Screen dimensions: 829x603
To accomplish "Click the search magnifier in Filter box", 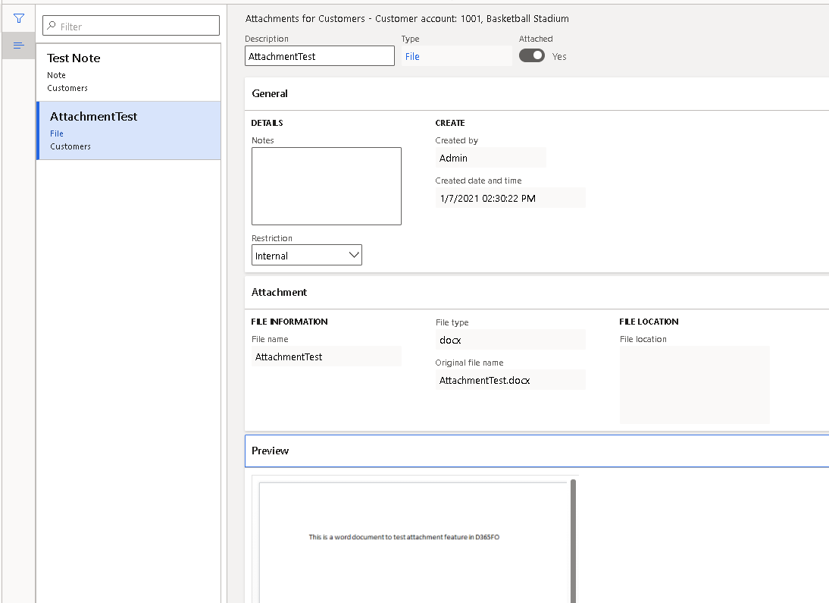I will [x=52, y=27].
